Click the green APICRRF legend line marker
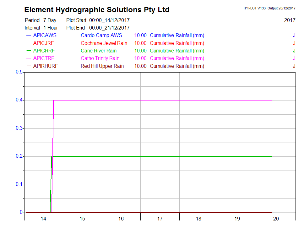This screenshot has width=304, height=228. [x=29, y=51]
